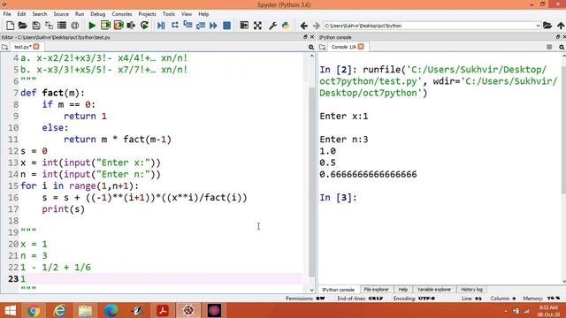Run selection or current line icon
This screenshot has width=566, height=318.
click(x=131, y=26)
